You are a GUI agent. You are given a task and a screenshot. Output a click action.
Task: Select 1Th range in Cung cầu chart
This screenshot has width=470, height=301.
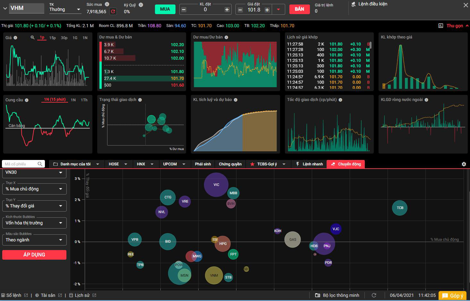pyautogui.click(x=84, y=100)
